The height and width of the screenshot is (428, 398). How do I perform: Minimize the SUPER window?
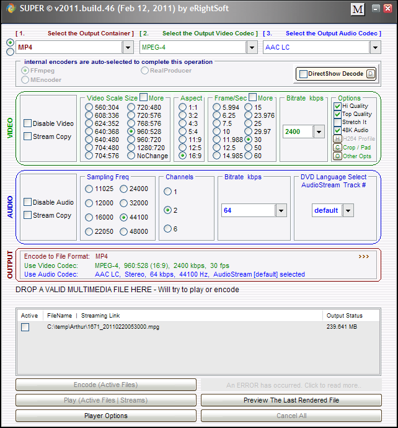[x=376, y=9]
